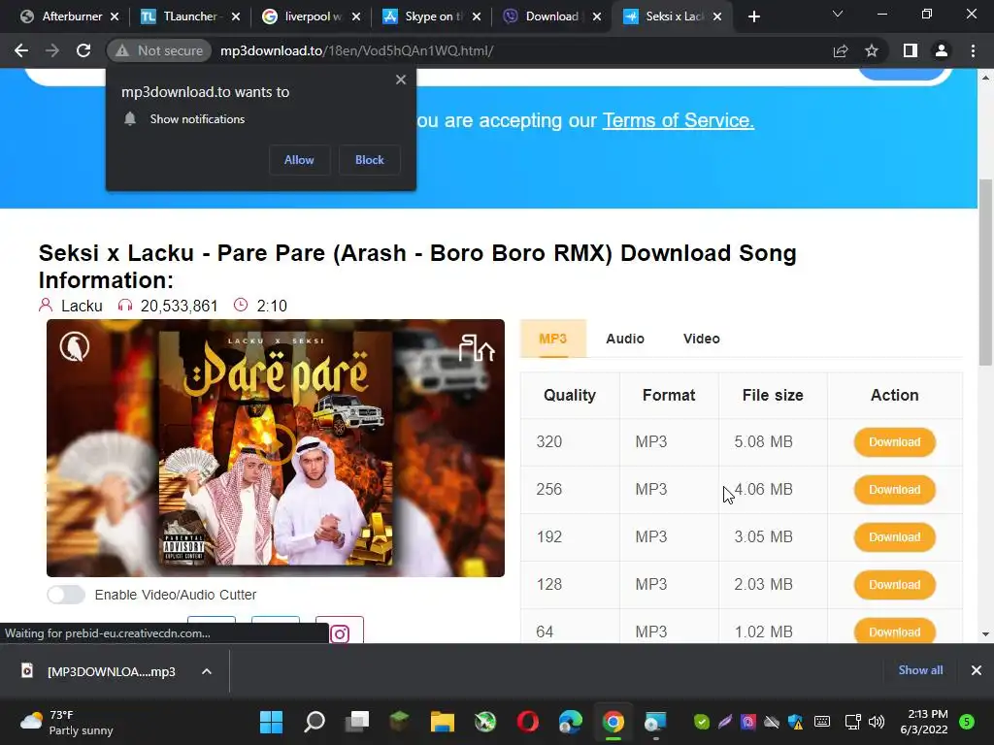
Task: Download the 256 quality MP3
Action: pyautogui.click(x=894, y=490)
